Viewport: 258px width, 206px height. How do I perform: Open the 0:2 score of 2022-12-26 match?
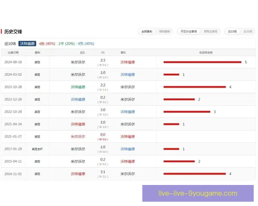(x=103, y=97)
